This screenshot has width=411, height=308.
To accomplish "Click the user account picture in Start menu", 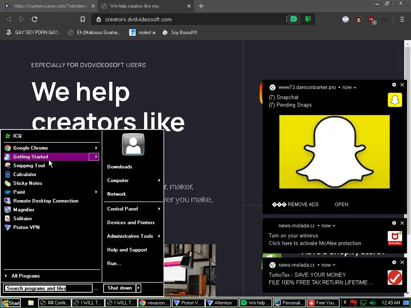I will [x=133, y=144].
